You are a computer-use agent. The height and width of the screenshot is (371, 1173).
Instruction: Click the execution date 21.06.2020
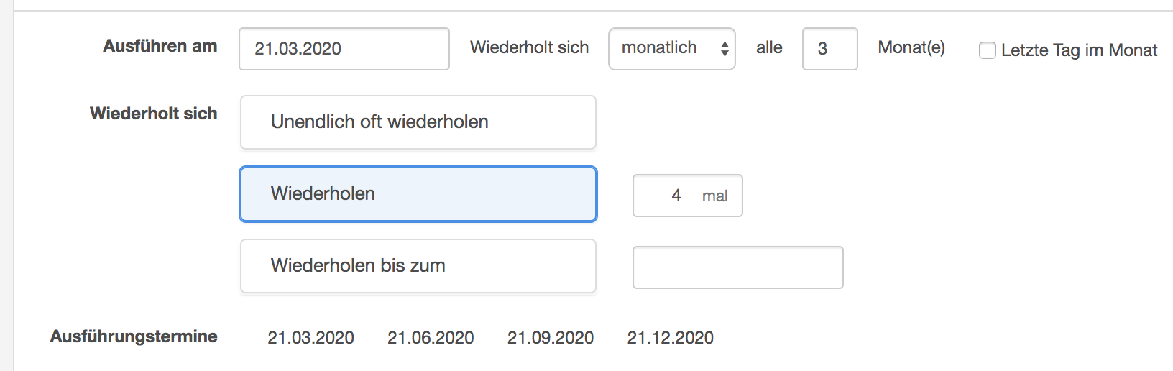point(431,338)
